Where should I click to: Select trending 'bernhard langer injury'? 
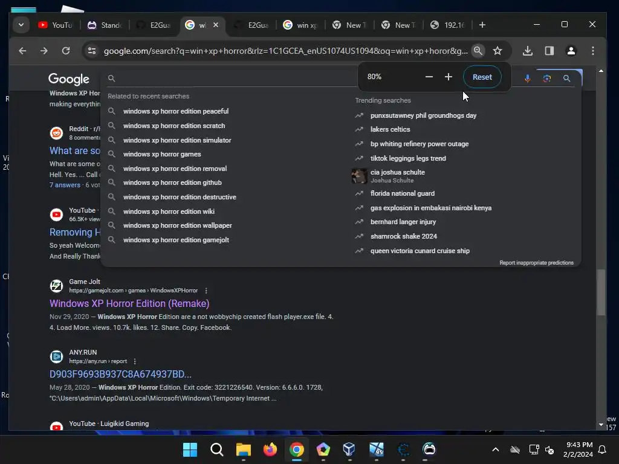click(403, 222)
